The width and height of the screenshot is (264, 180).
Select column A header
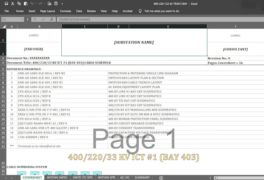[12, 26]
